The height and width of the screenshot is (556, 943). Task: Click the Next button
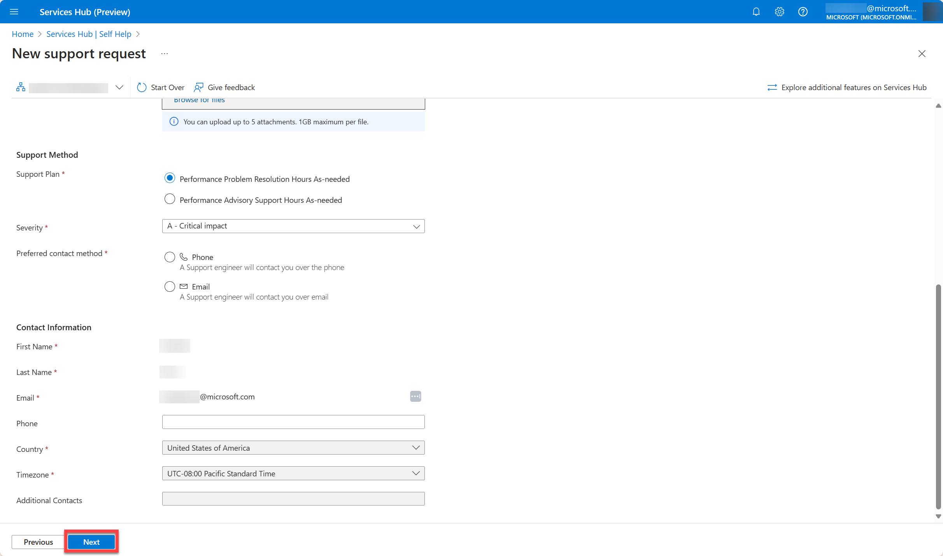[91, 542]
